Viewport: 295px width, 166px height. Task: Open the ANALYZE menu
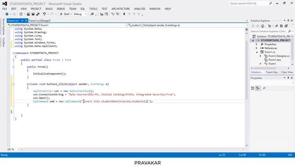(140, 9)
